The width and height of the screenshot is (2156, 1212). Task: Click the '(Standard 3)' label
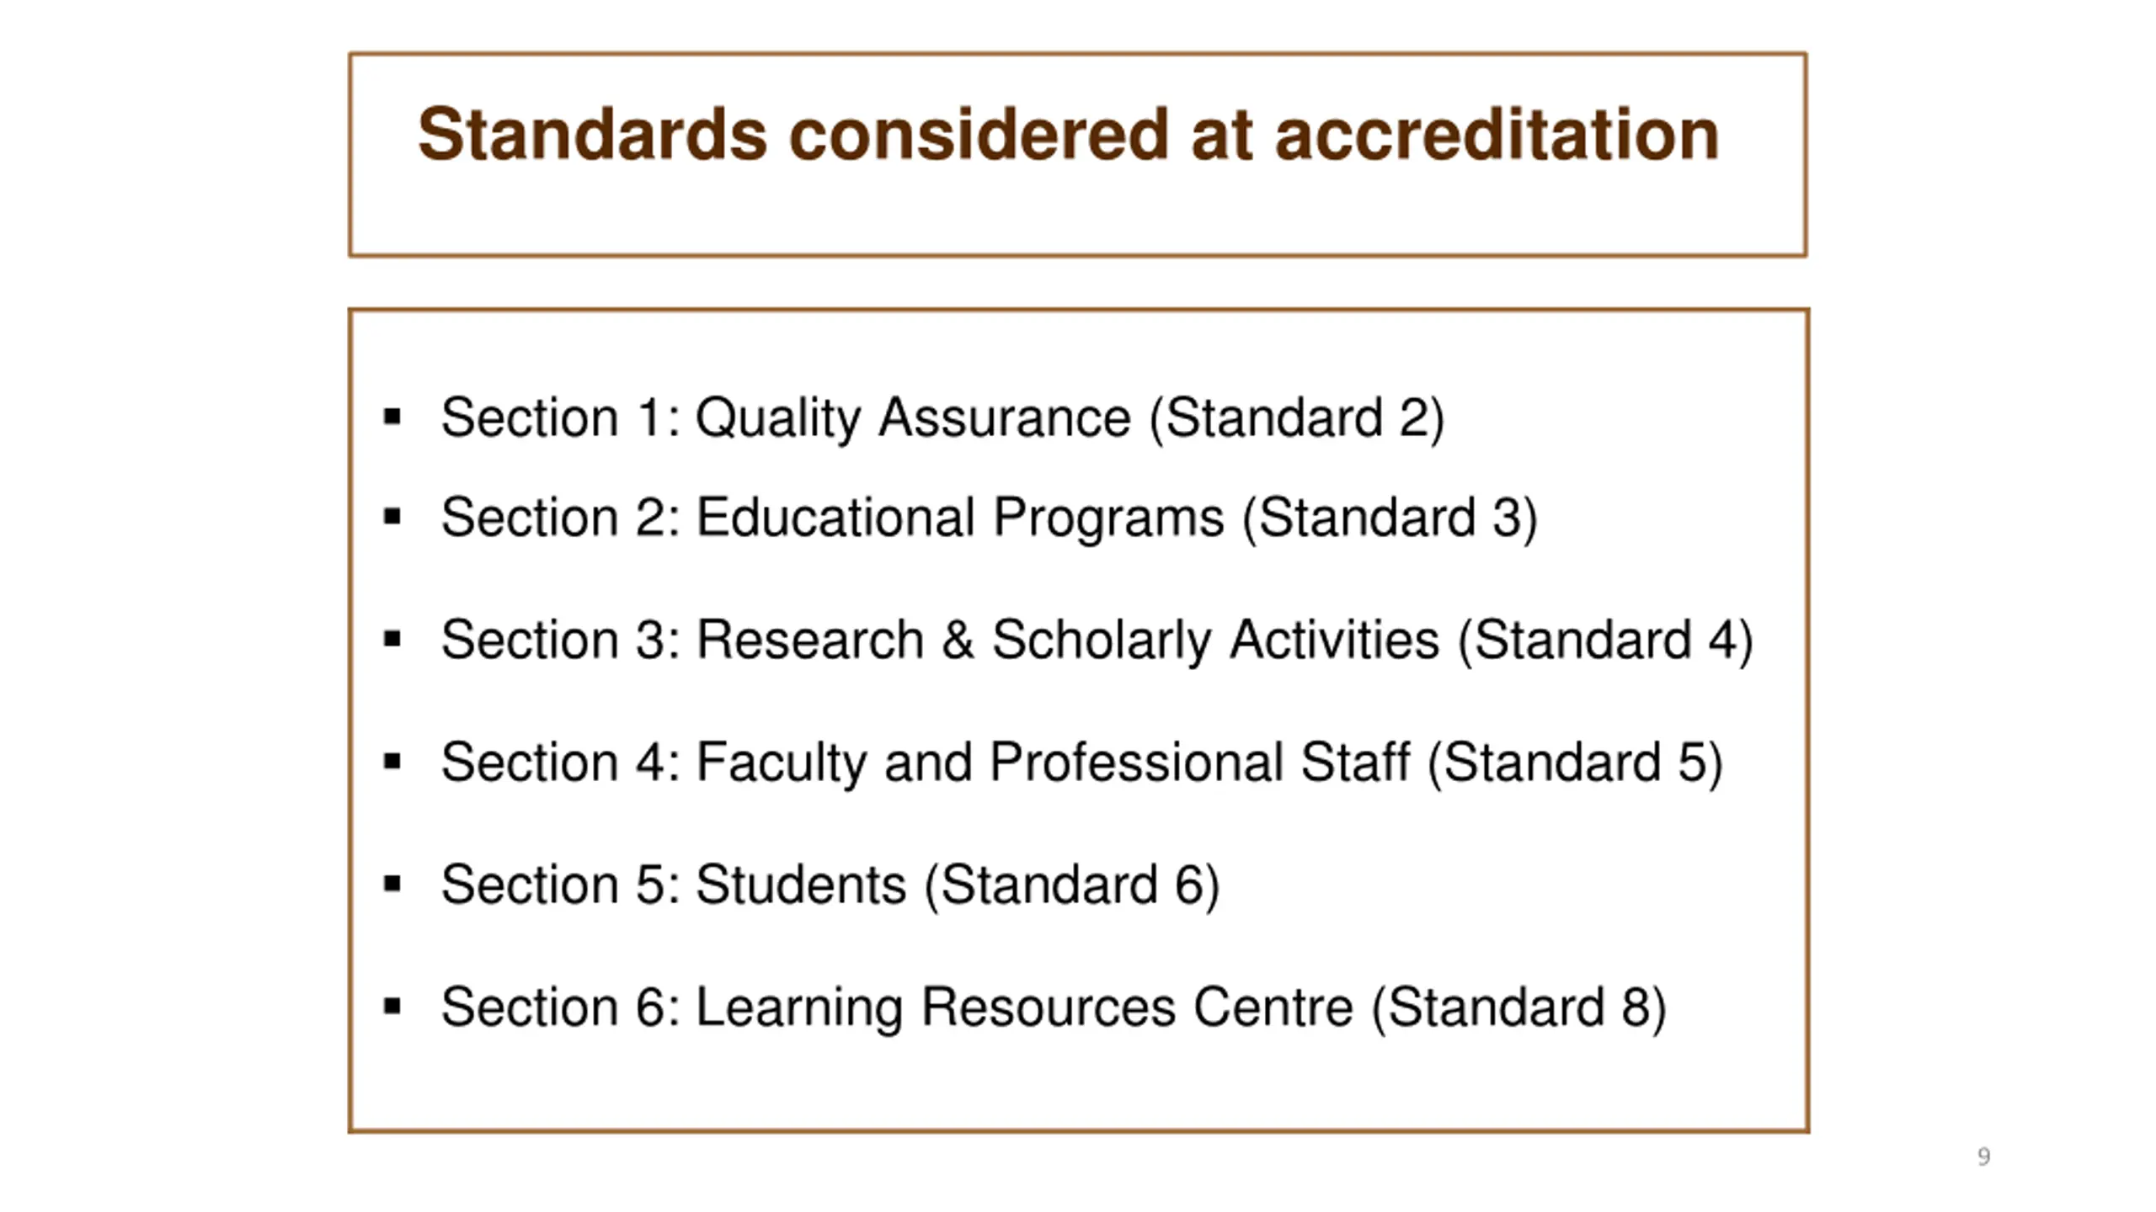[x=1390, y=518]
